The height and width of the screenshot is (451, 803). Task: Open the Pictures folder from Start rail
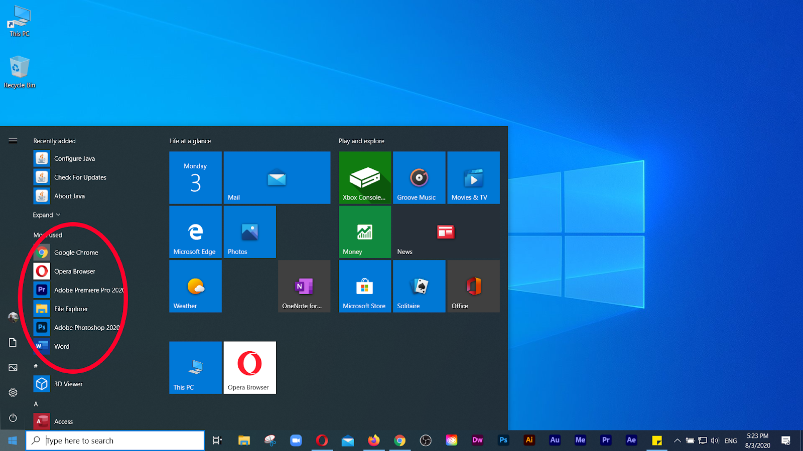pos(13,367)
